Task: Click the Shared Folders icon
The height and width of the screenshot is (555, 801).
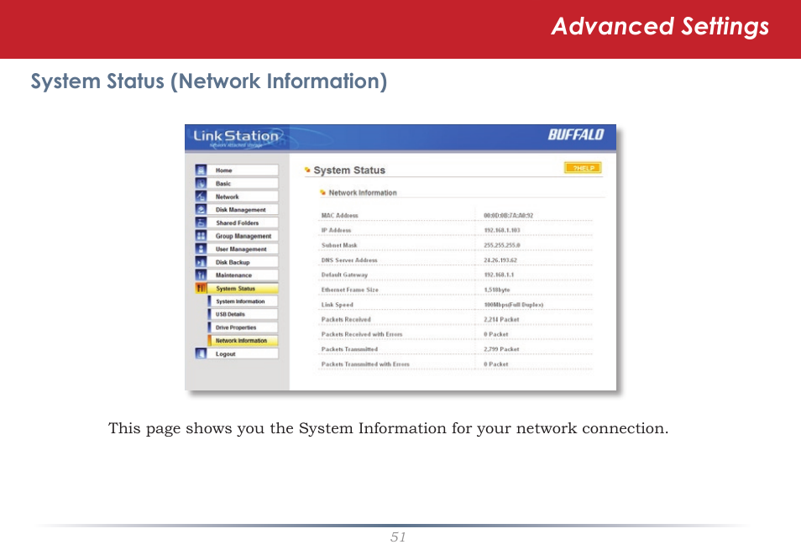Action: [x=201, y=223]
